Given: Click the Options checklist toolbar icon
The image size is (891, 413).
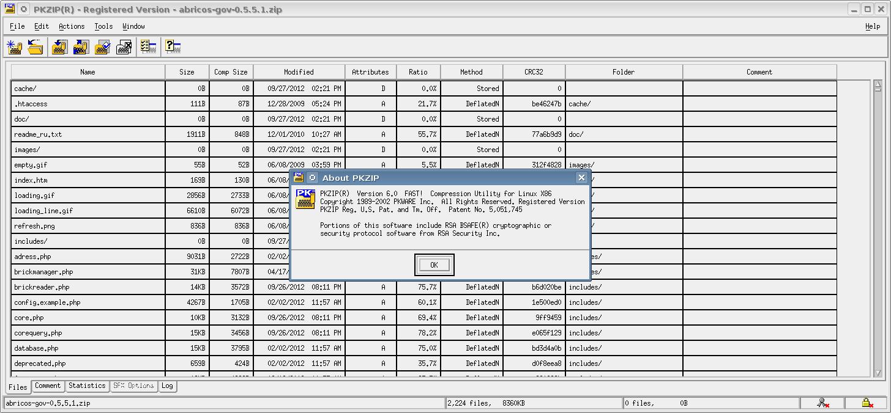Looking at the screenshot, I should pyautogui.click(x=148, y=47).
